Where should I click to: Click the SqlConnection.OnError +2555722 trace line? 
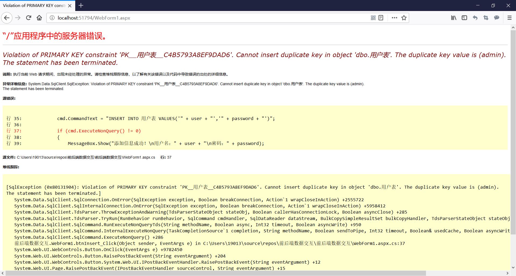[x=189, y=200]
